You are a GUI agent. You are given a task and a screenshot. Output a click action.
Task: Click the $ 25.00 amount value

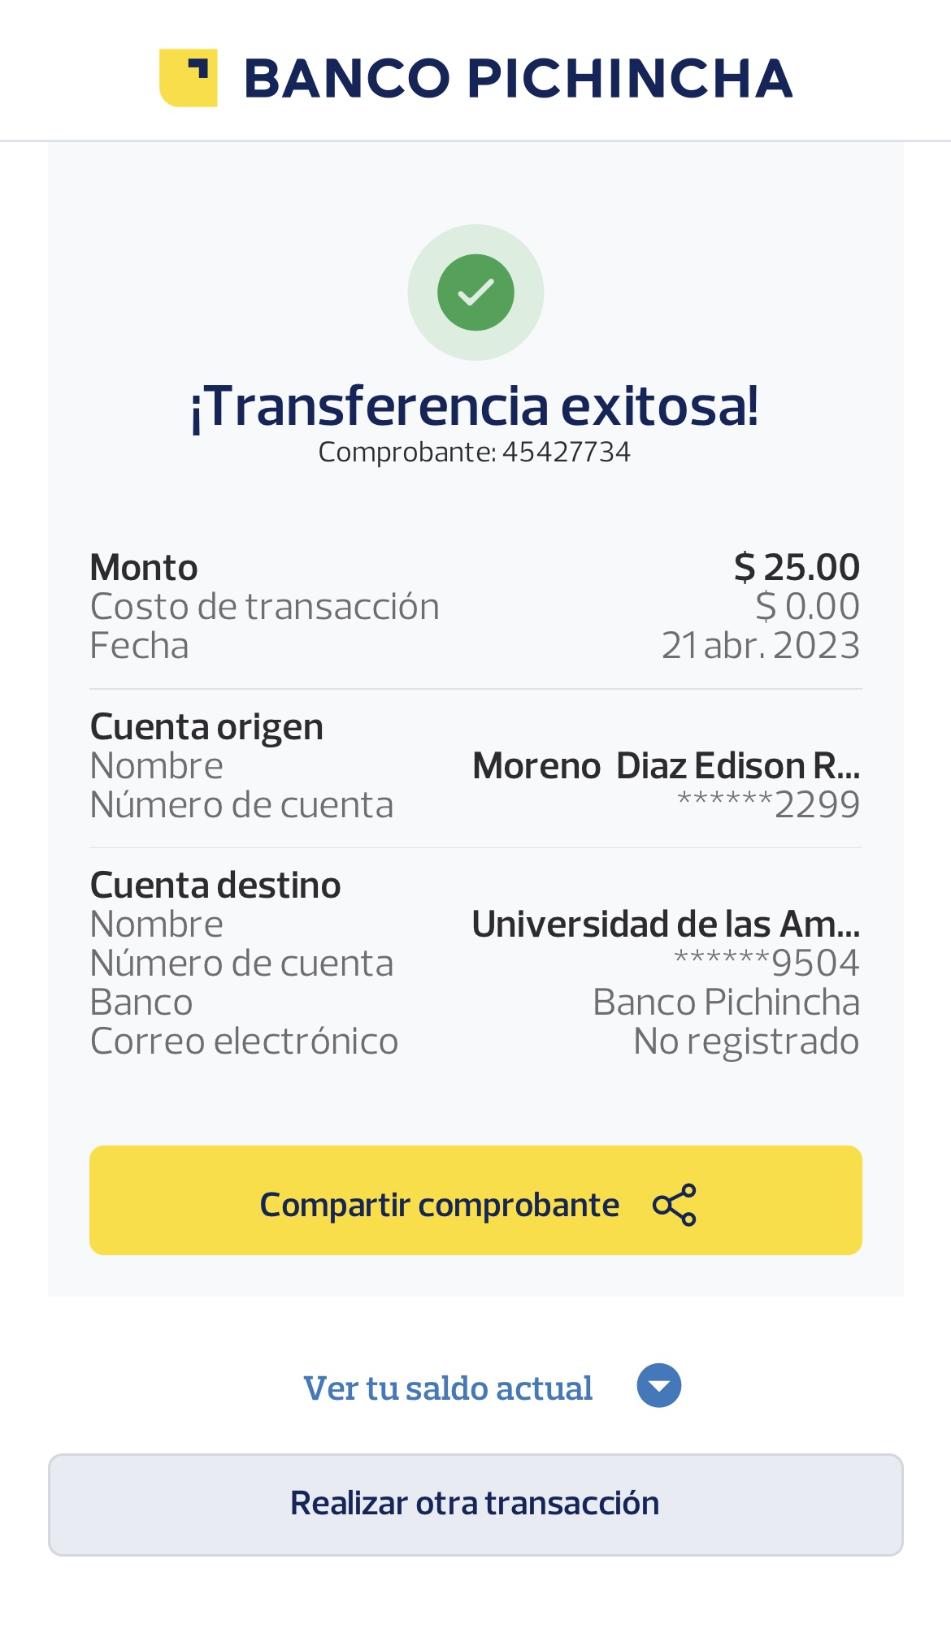pyautogui.click(x=797, y=567)
